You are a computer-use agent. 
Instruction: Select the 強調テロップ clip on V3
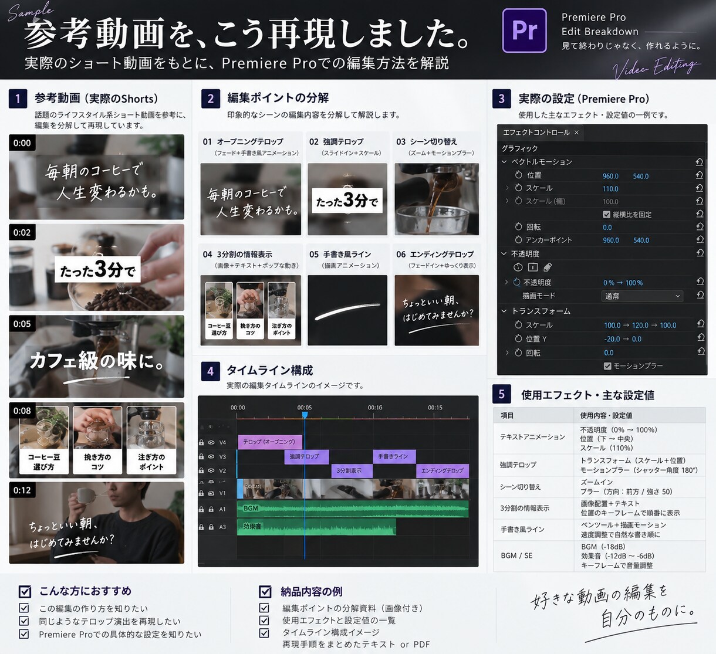click(306, 456)
